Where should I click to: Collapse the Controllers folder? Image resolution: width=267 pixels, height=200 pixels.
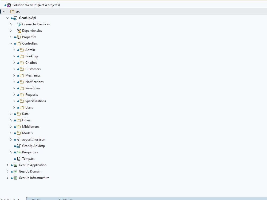tap(11, 43)
